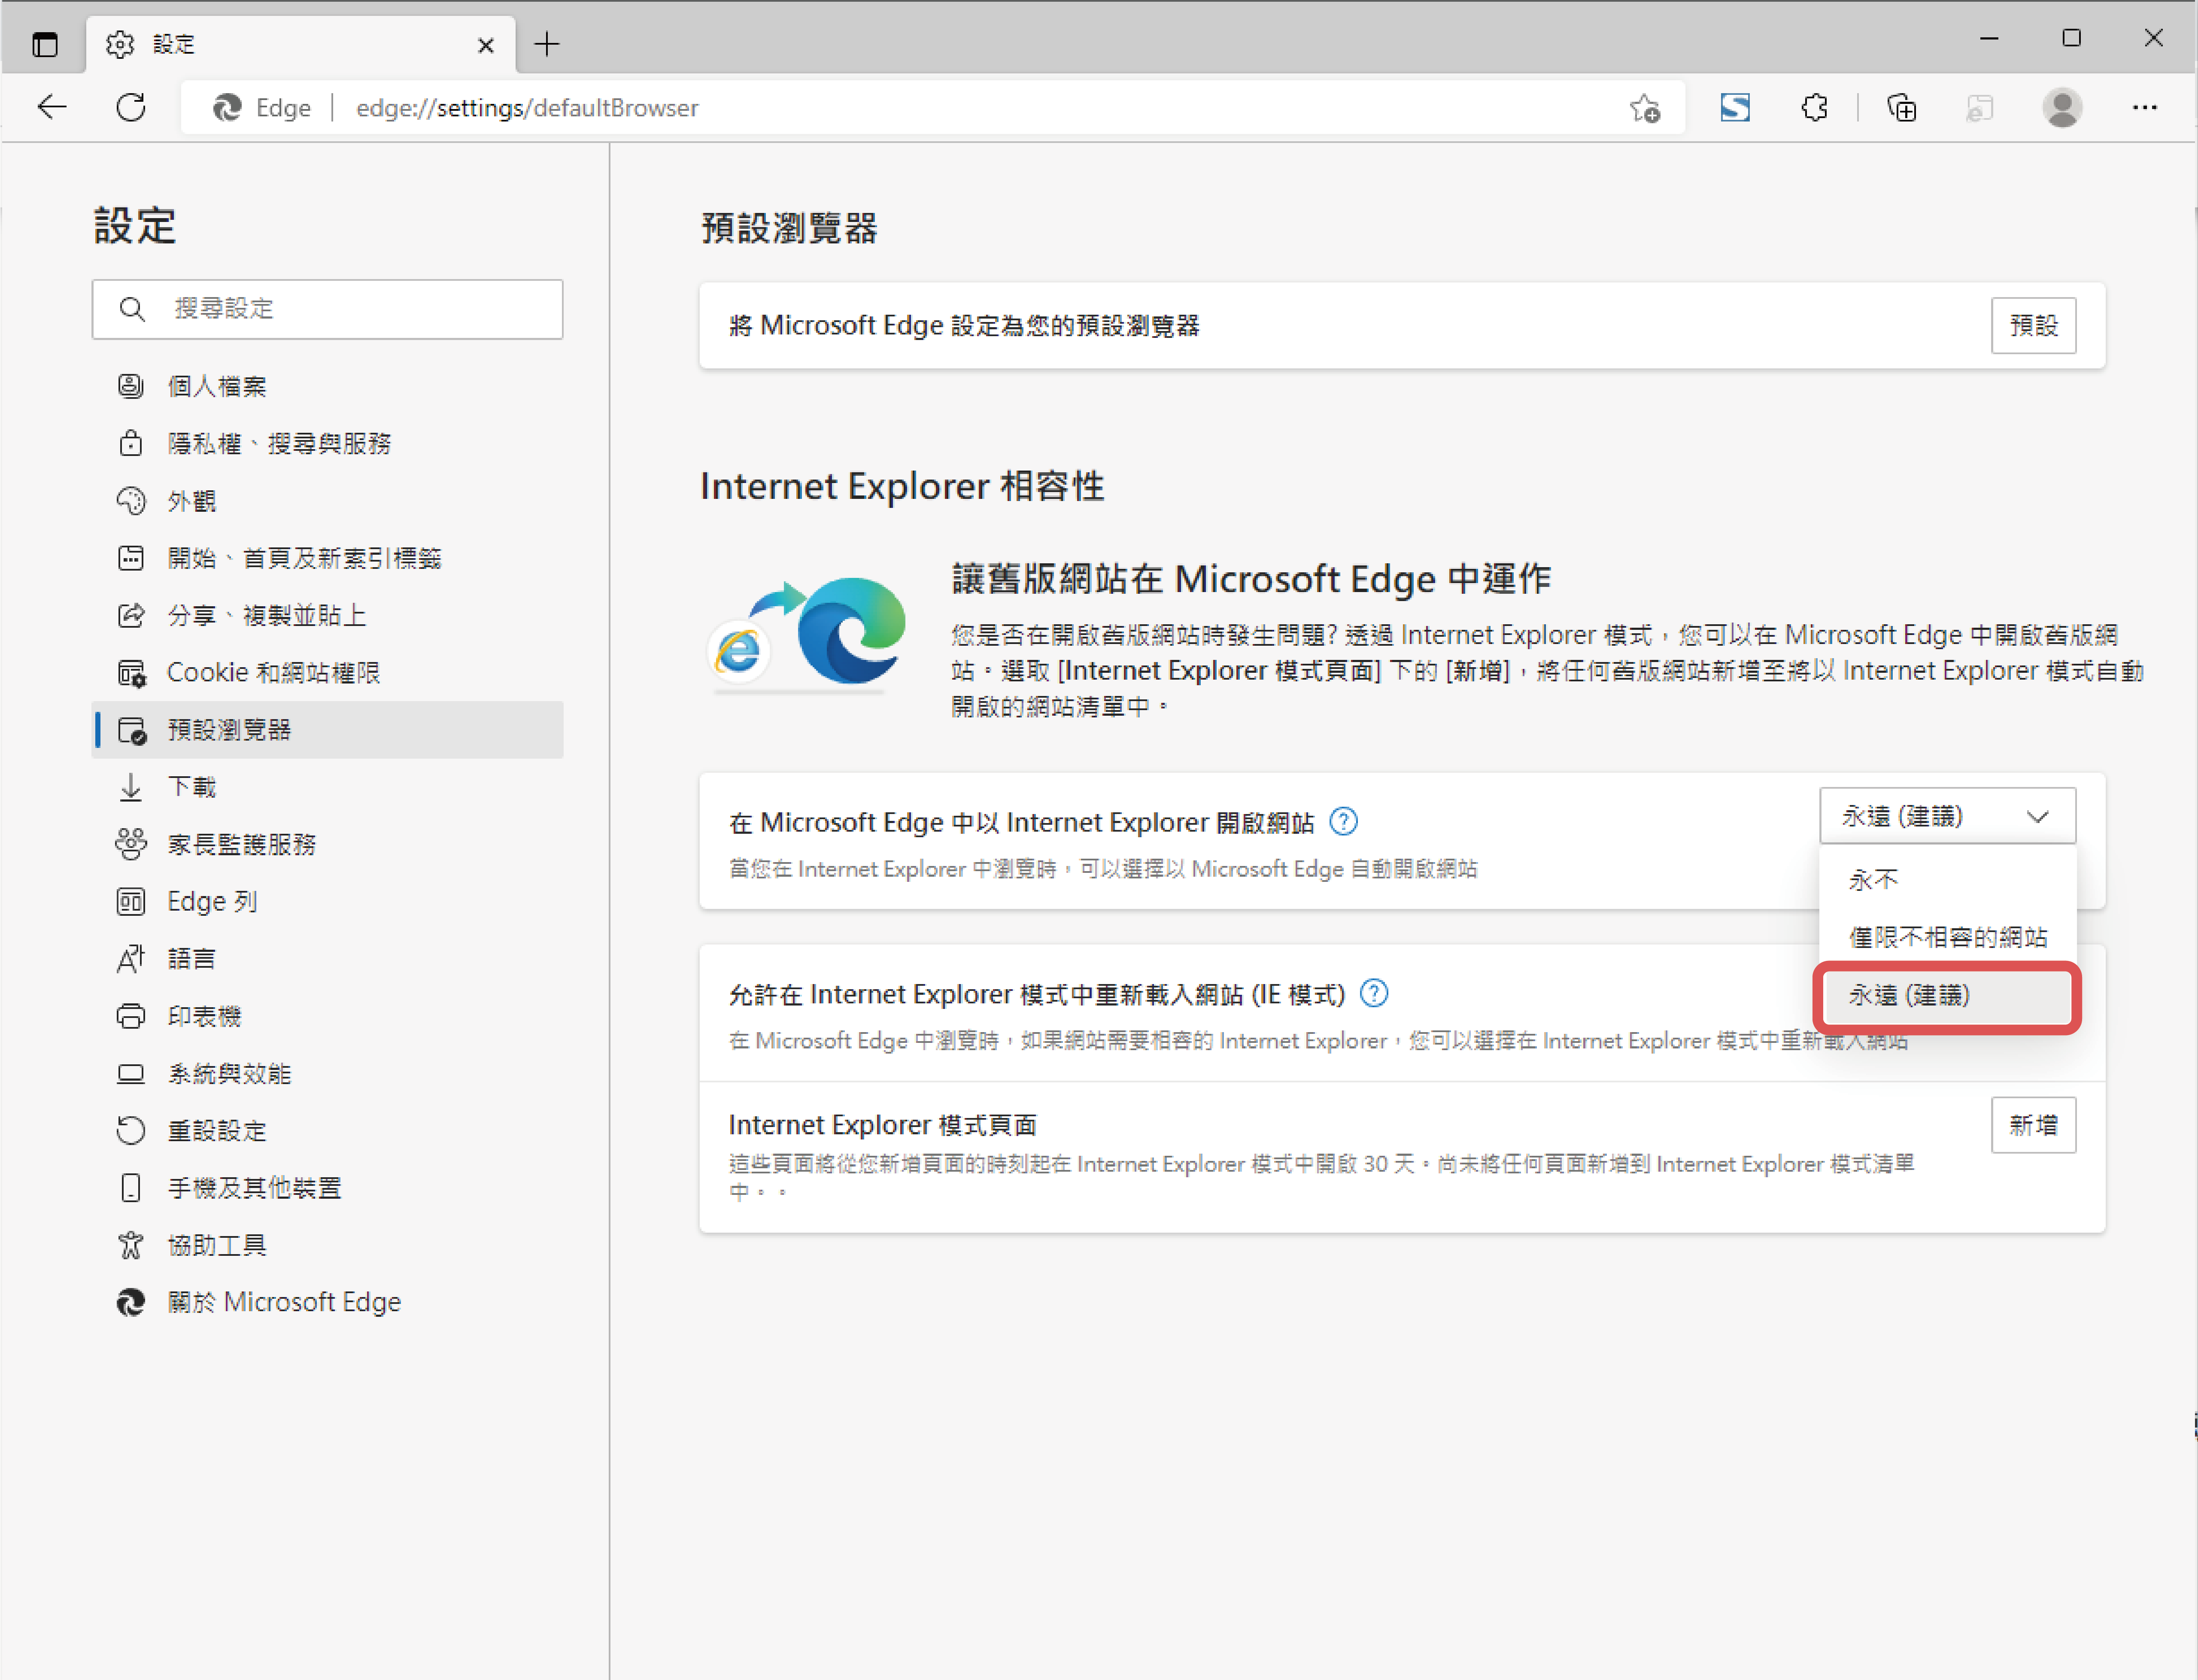Click the help icon beside IE 模式 setting
This screenshot has width=2198, height=1680.
1374,994
